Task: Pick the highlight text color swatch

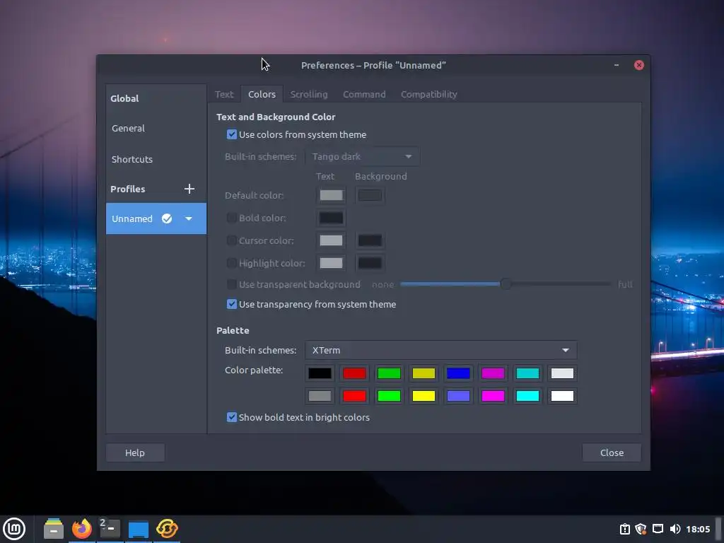Action: point(331,263)
